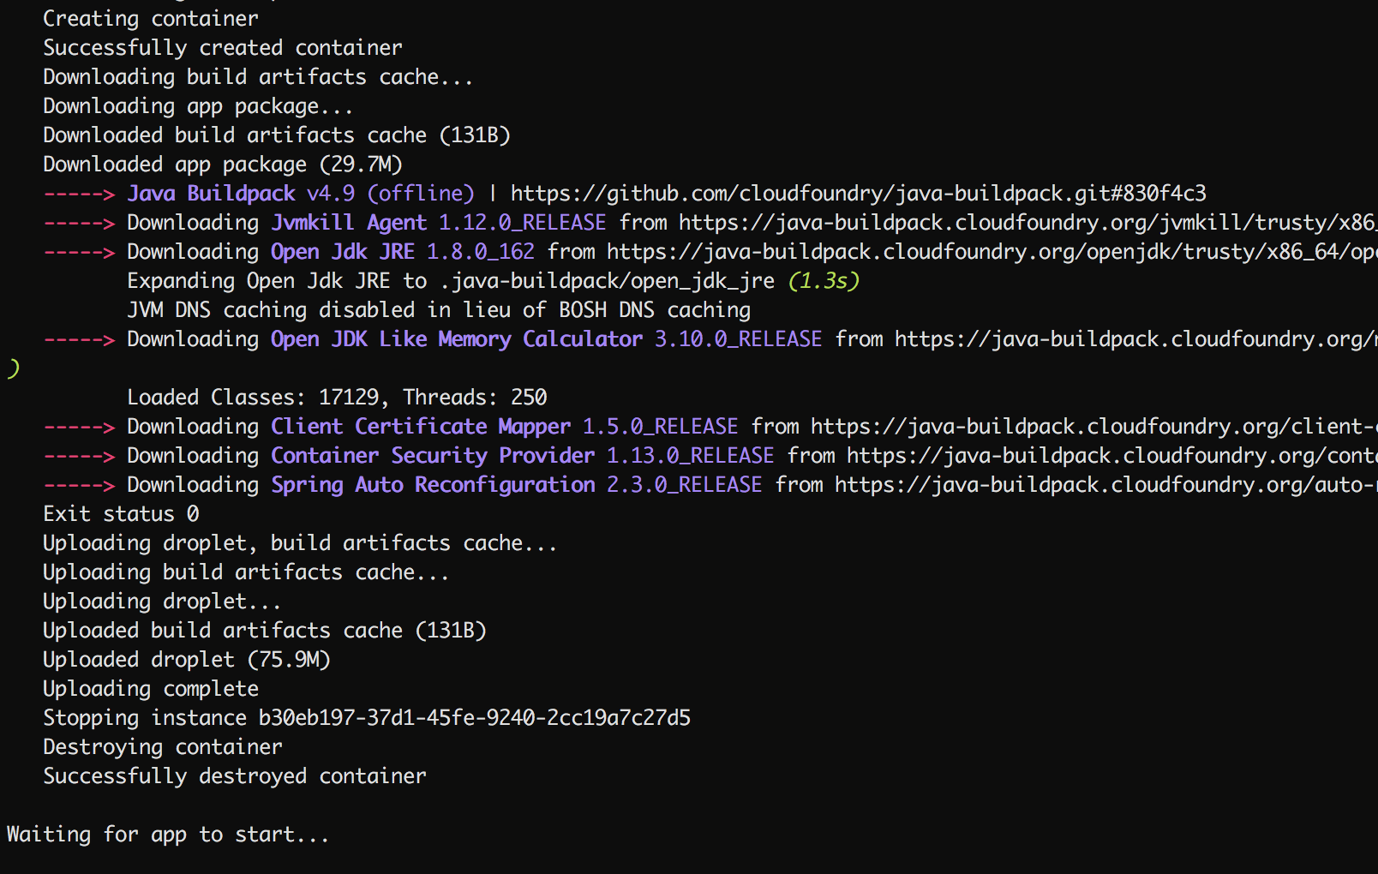This screenshot has height=874, width=1378.
Task: Click 'Jvmkill Agent' component name
Action: [349, 223]
